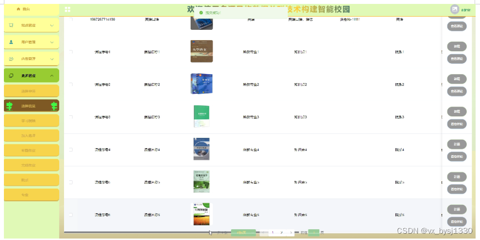Collapse the 更多管理 chevron
The width and height of the screenshot is (480, 240).
(52, 76)
